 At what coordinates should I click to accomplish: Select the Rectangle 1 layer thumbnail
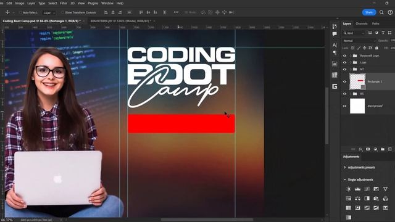(357, 81)
